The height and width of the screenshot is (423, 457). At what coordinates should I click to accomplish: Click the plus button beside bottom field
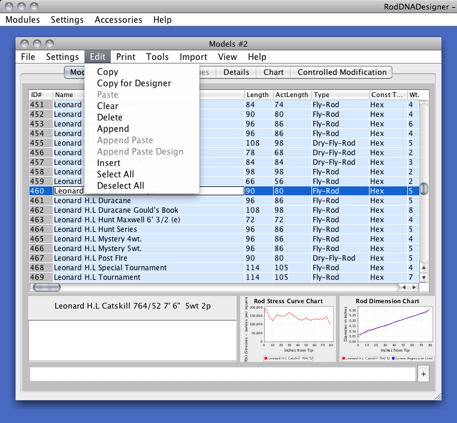(423, 374)
